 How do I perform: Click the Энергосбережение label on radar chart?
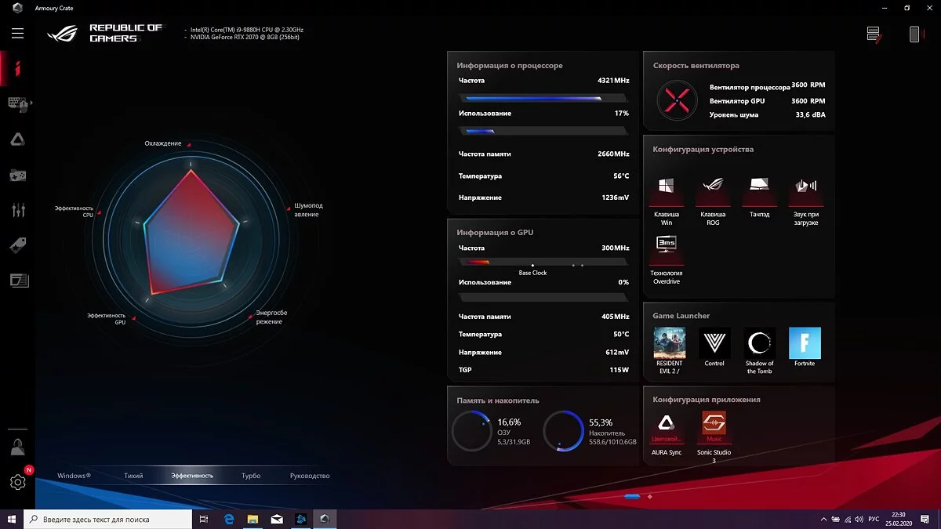point(271,317)
